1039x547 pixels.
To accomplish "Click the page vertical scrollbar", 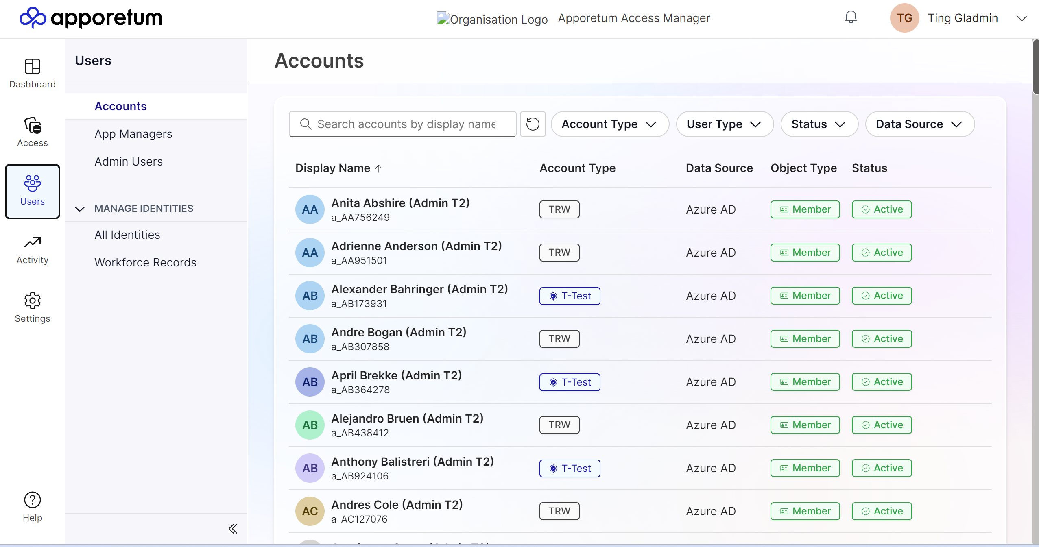I will click(1036, 67).
